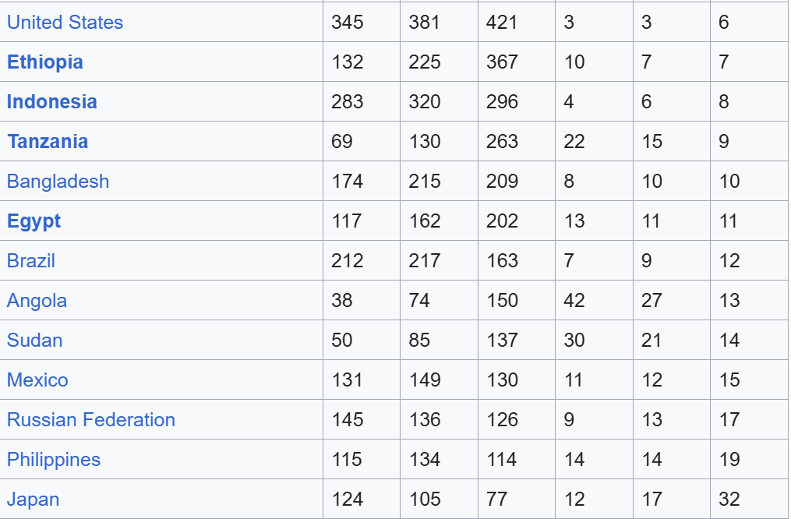Select the bold Egypt link
The width and height of the screenshot is (791, 519).
(x=34, y=221)
